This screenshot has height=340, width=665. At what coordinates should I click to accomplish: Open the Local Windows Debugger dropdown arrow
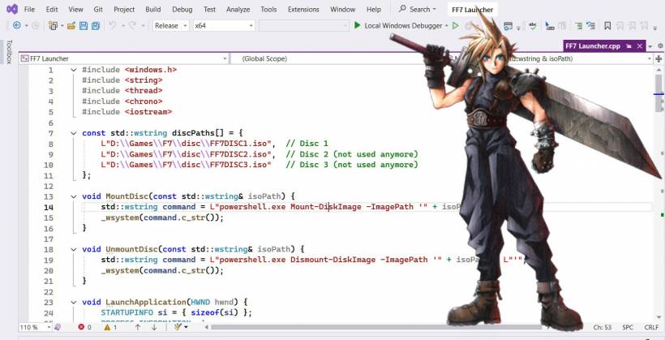coord(447,26)
